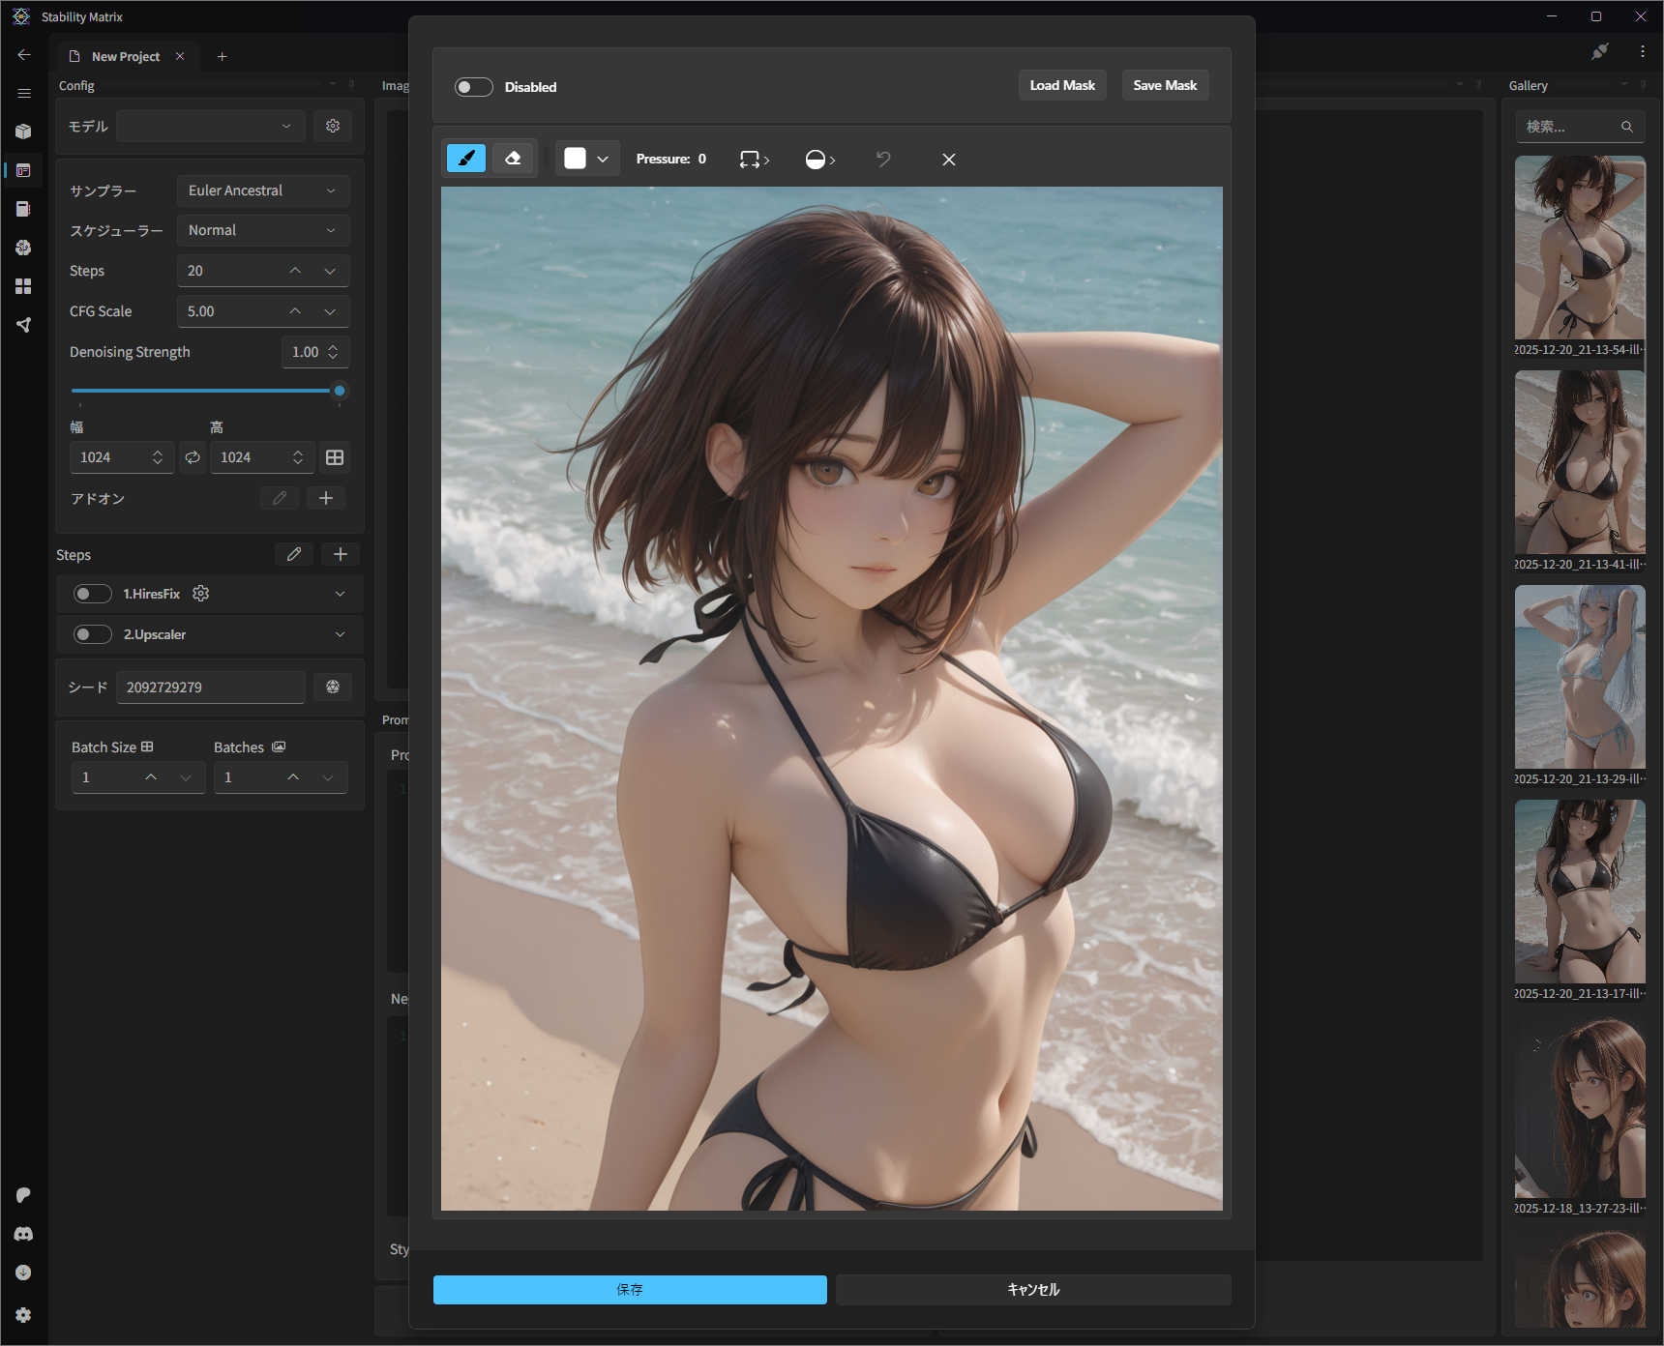Select the paintbrush tool in mask editor
The width and height of the screenshot is (1664, 1346).
tap(466, 159)
